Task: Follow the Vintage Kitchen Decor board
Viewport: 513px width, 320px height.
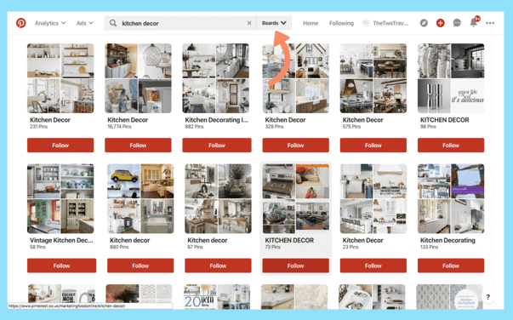Action: tap(61, 266)
